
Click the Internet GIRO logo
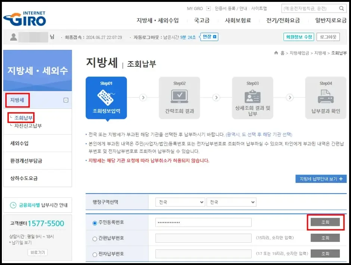click(25, 19)
